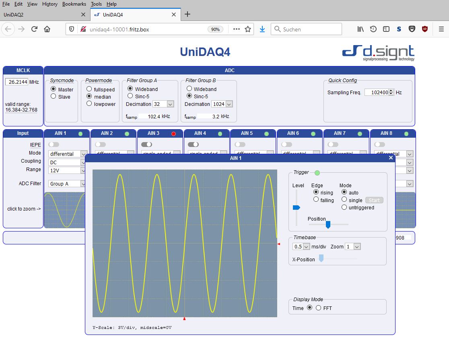Open the Timebase ms/div dropdown
Image resolution: width=449 pixels, height=341 pixels.
301,247
